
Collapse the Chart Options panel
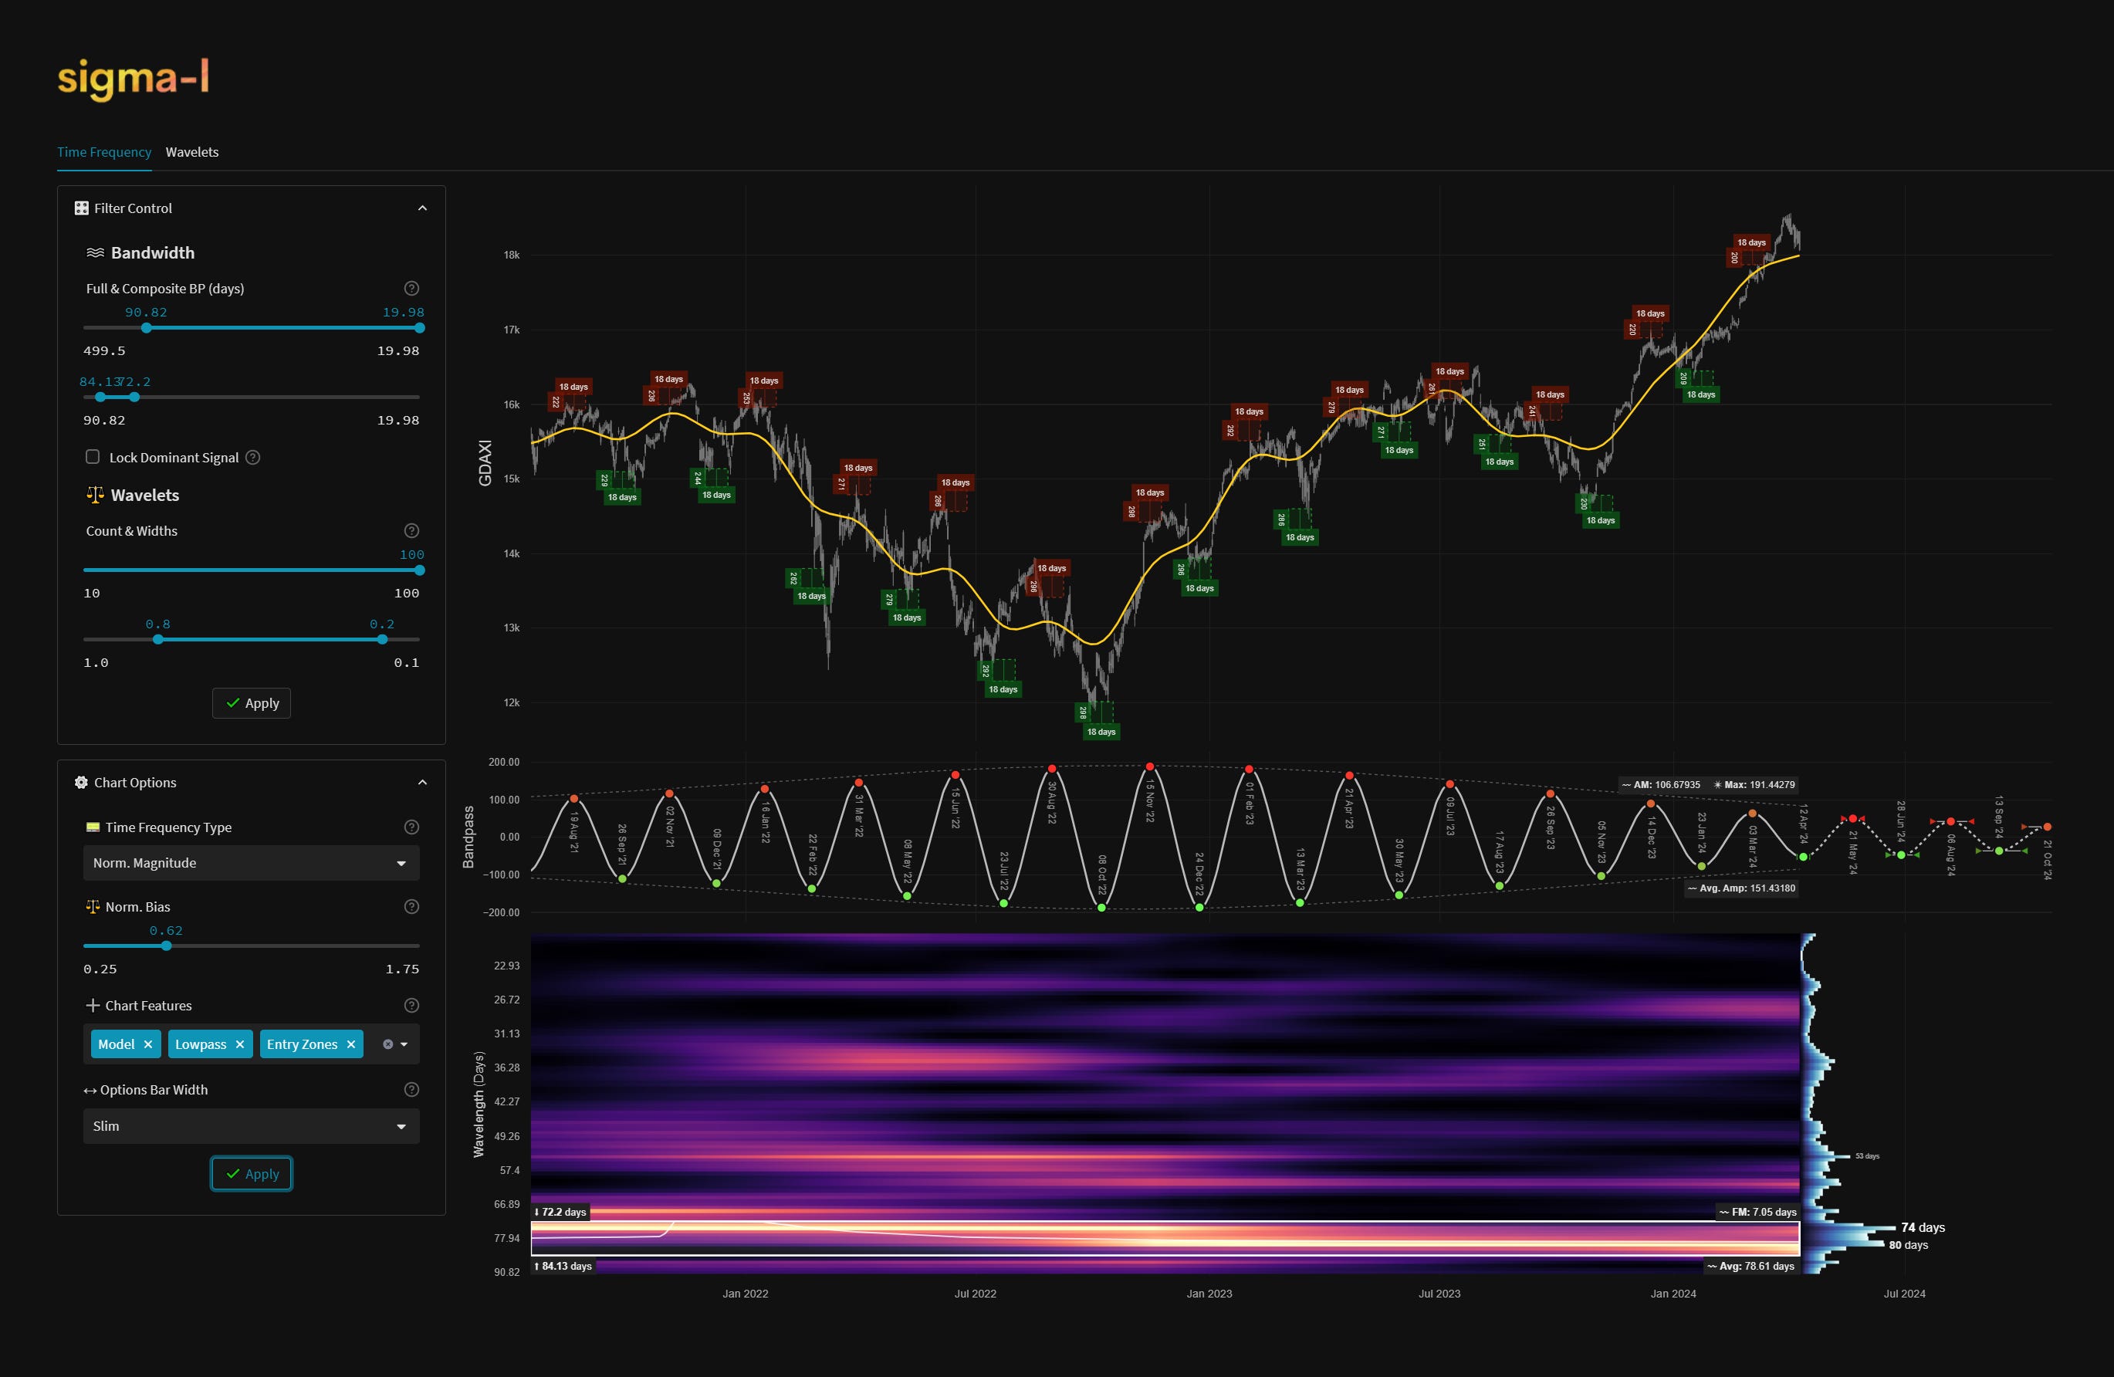[x=422, y=783]
